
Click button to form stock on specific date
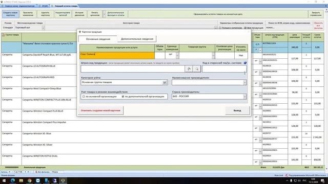218,14
